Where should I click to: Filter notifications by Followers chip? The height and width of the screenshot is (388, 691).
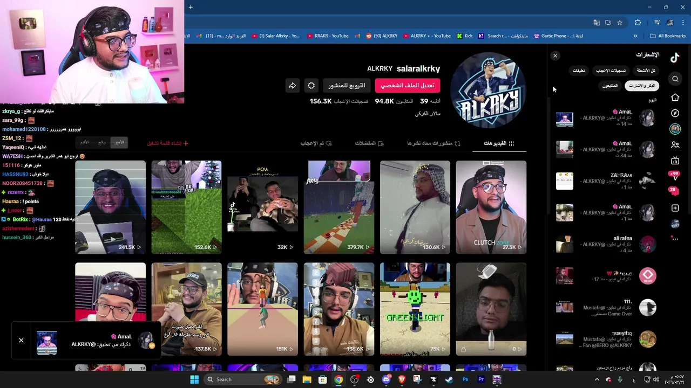610,86
